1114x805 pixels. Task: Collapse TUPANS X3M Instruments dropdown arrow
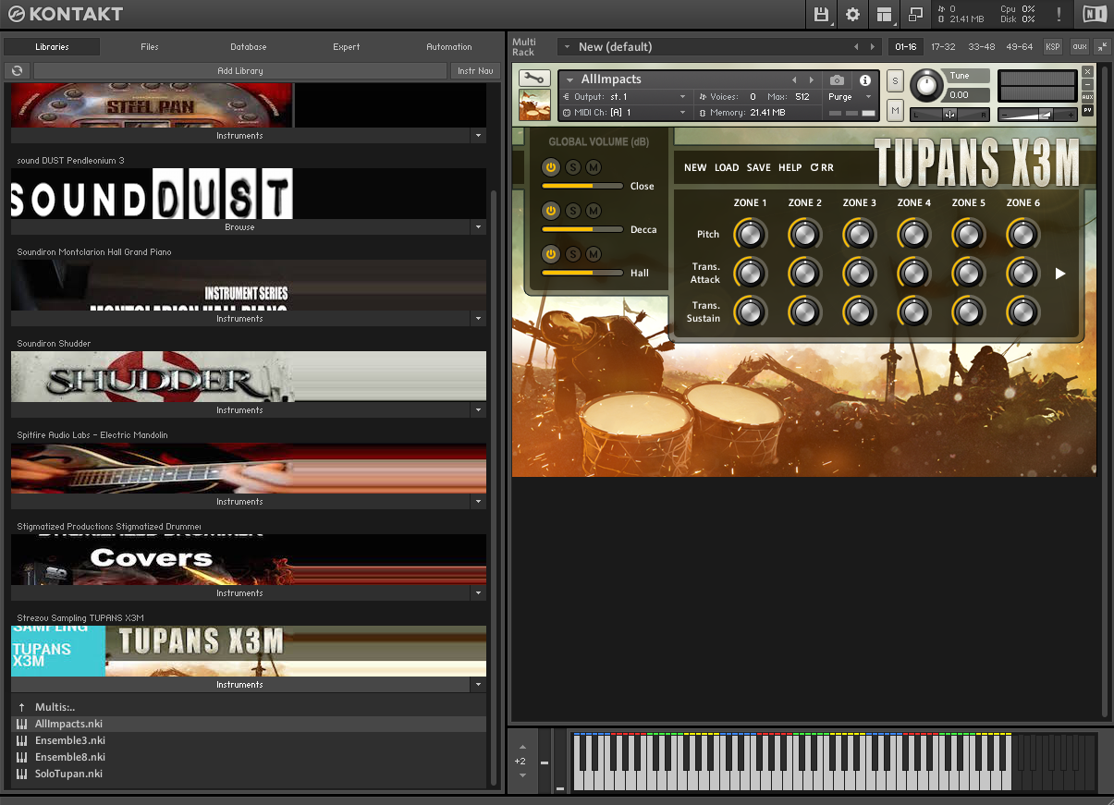pos(478,685)
